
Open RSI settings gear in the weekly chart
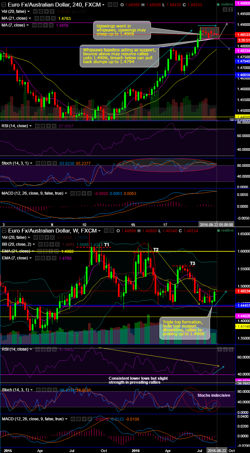point(43,349)
